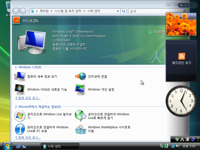Screen dimensions: 200x150
Task: Open language bar help button
Action: 193,139
